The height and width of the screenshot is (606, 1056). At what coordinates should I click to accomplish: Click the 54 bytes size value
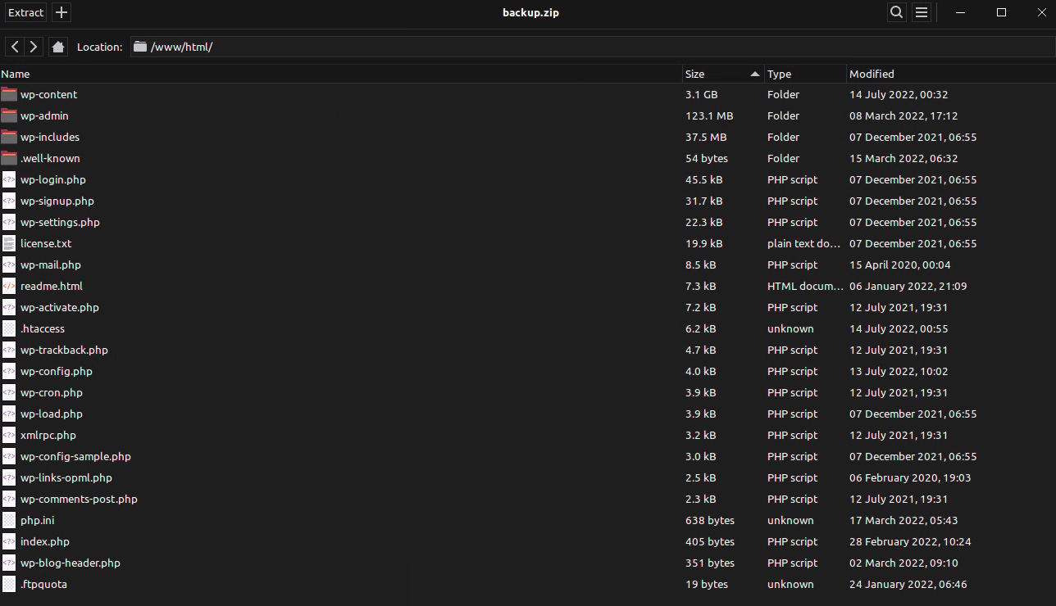[x=707, y=158]
